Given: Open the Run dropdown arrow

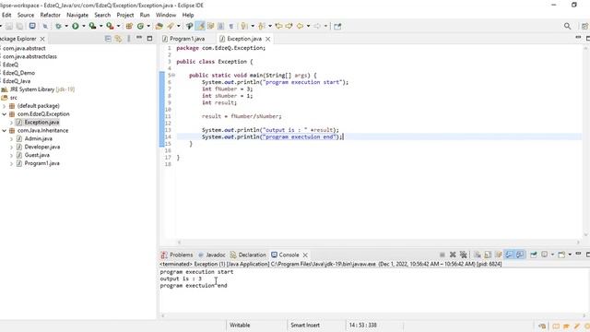Looking at the screenshot, I should point(84,26).
